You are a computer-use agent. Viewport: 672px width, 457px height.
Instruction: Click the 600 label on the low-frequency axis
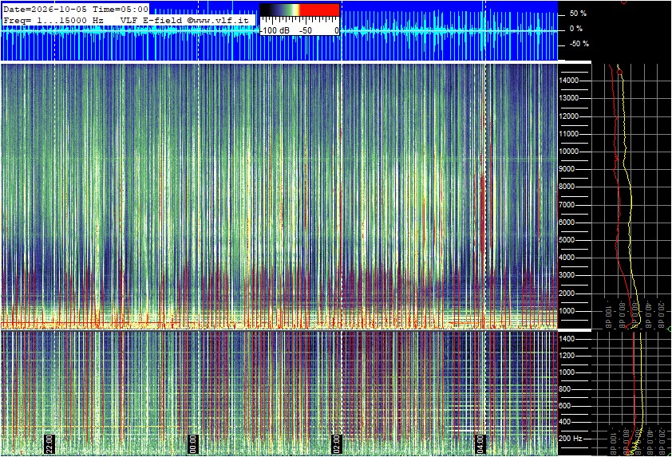565,406
